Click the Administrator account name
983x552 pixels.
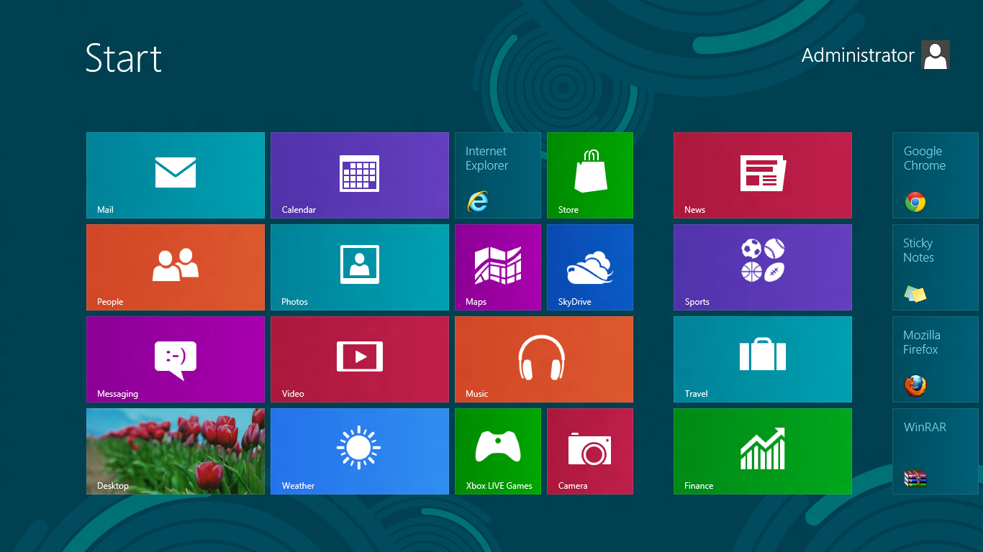(x=858, y=55)
